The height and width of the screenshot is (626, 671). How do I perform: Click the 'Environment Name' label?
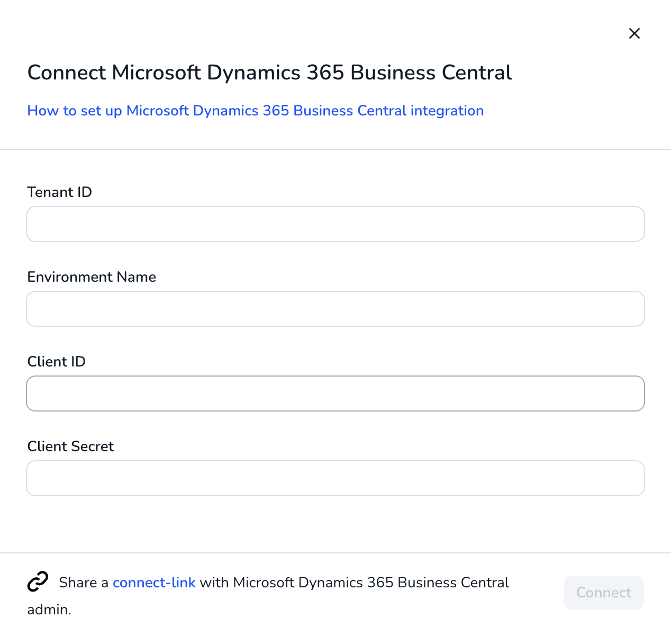coord(92,277)
